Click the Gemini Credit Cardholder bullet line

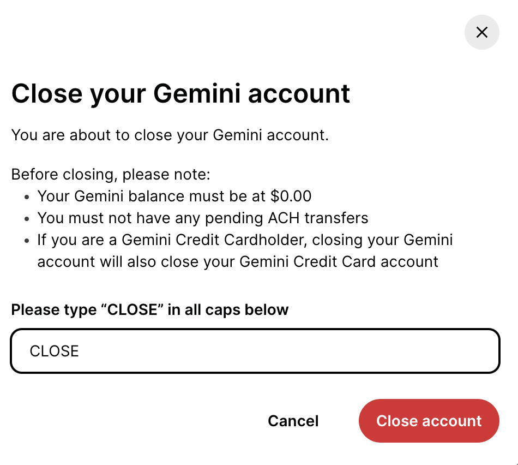click(245, 240)
